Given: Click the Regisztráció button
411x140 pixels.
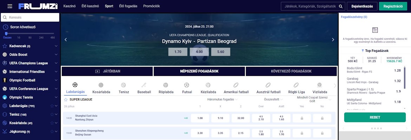Looking at the screenshot, I should 393,6.
